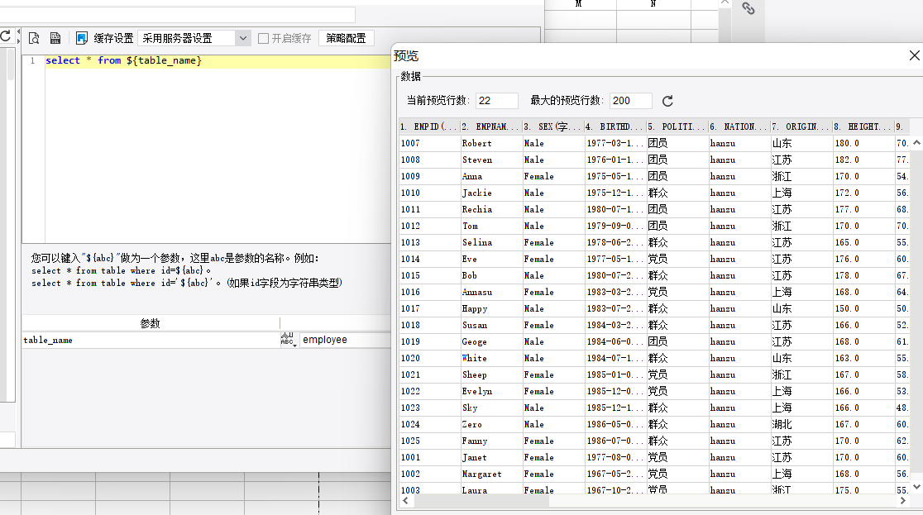The image size is (923, 515).
Task: Click spreadsheet column N header behind dialog
Action: pos(653,4)
